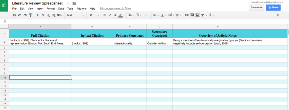Open the Insert menu
Screen dimensions: 289x110
point(40,8)
